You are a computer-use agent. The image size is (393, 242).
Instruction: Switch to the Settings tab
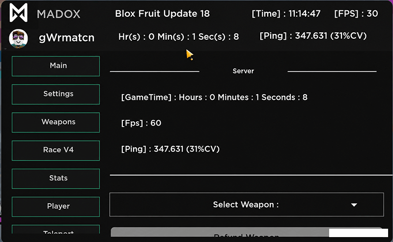[x=56, y=94]
